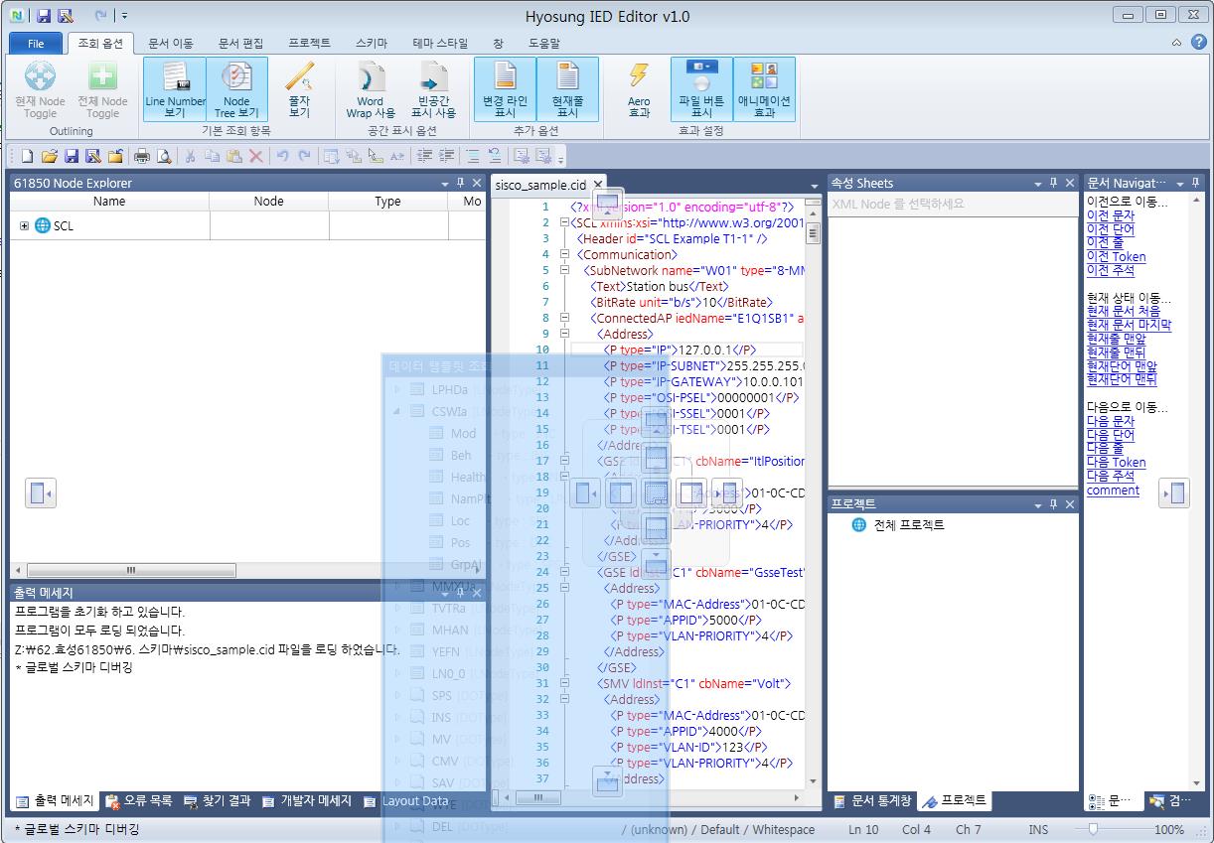1214x843 pixels.
Task: Open the 스키마 ribbon tab
Action: point(372,44)
